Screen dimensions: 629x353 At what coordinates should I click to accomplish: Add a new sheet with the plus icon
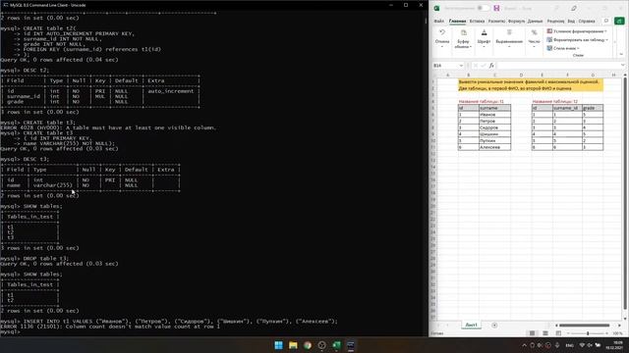[x=494, y=326]
